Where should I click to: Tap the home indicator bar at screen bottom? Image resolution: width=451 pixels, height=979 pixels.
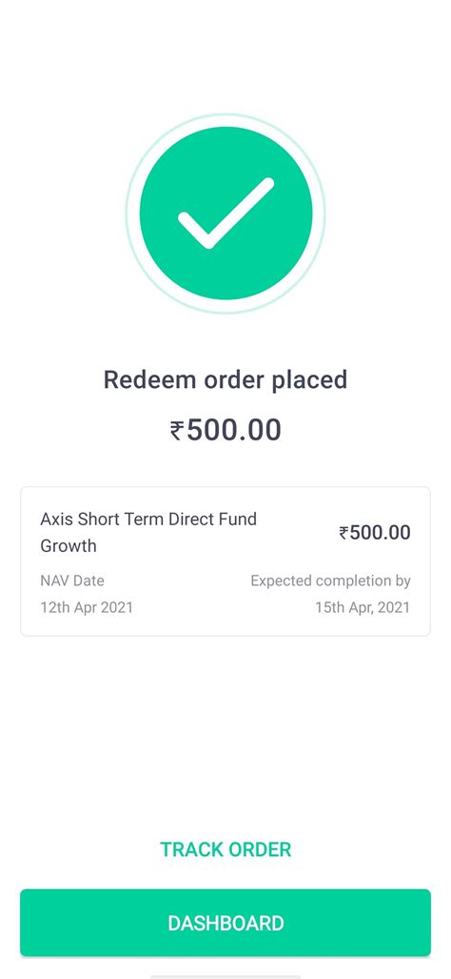pos(225,976)
